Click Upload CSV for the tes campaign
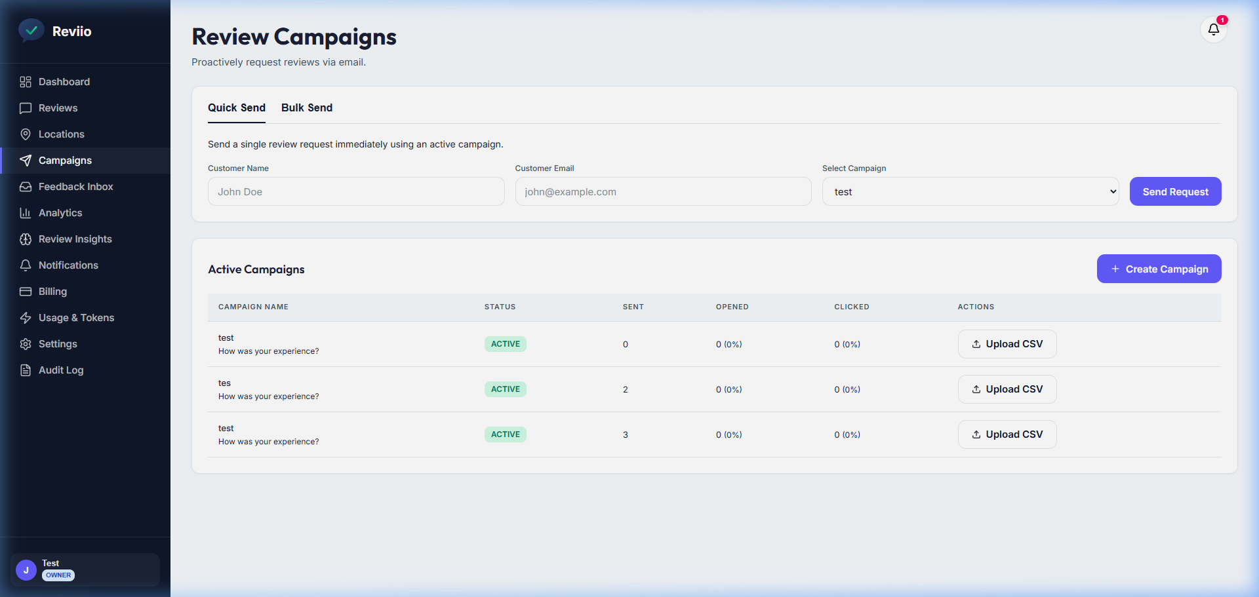 pos(1007,389)
